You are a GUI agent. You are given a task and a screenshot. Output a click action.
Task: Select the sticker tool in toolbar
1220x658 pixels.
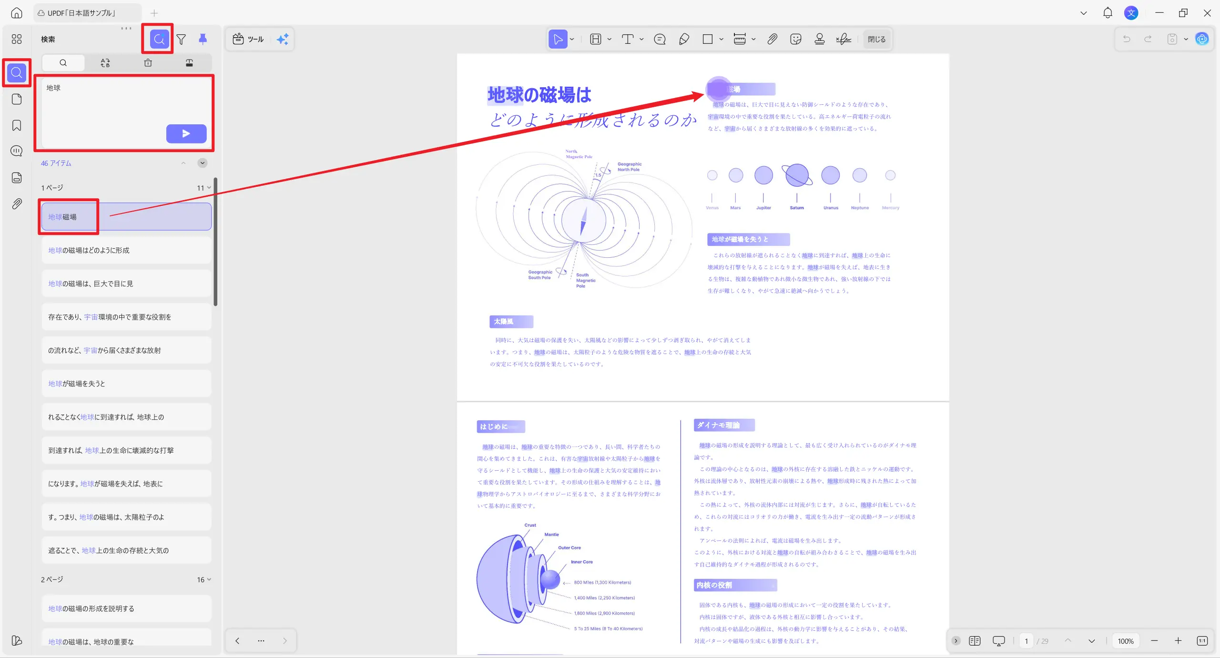795,39
